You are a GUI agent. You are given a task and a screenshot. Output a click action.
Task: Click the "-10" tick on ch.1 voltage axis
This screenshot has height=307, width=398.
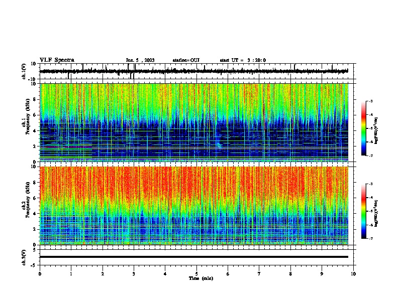(x=33, y=79)
